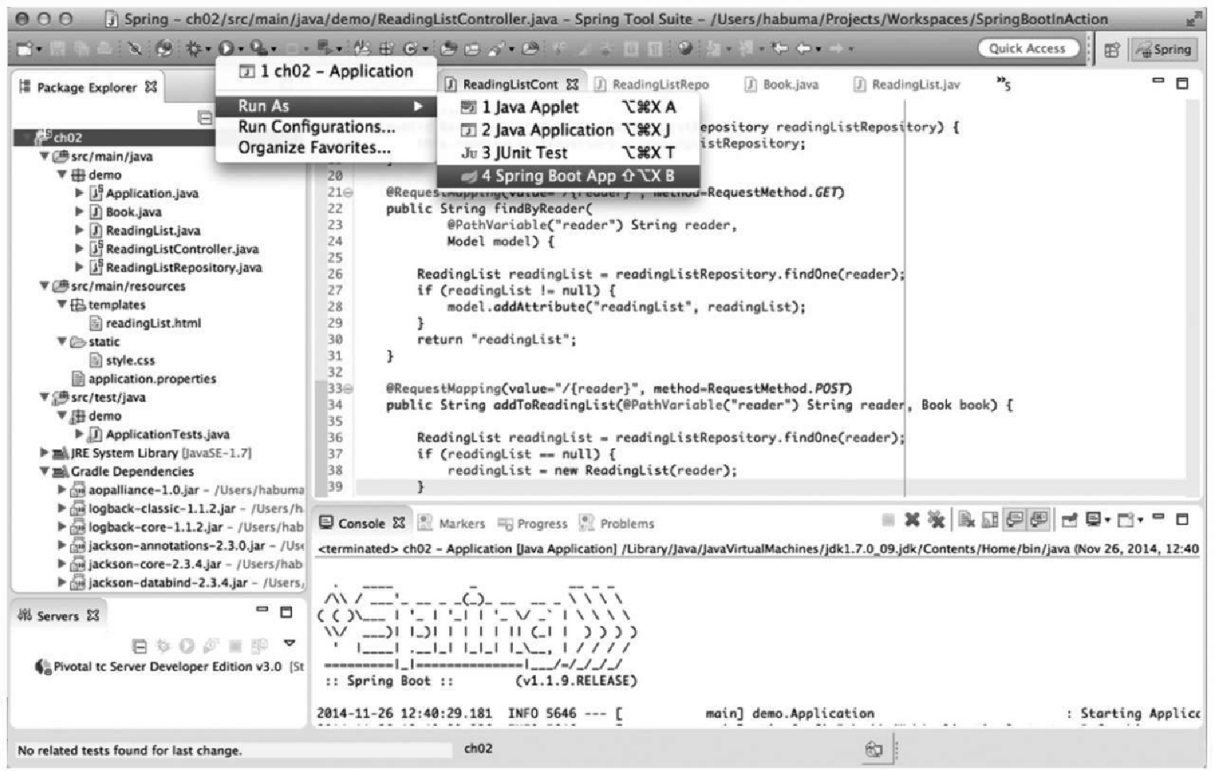
Task: Click status bar icon at bottom right
Action: click(x=874, y=749)
